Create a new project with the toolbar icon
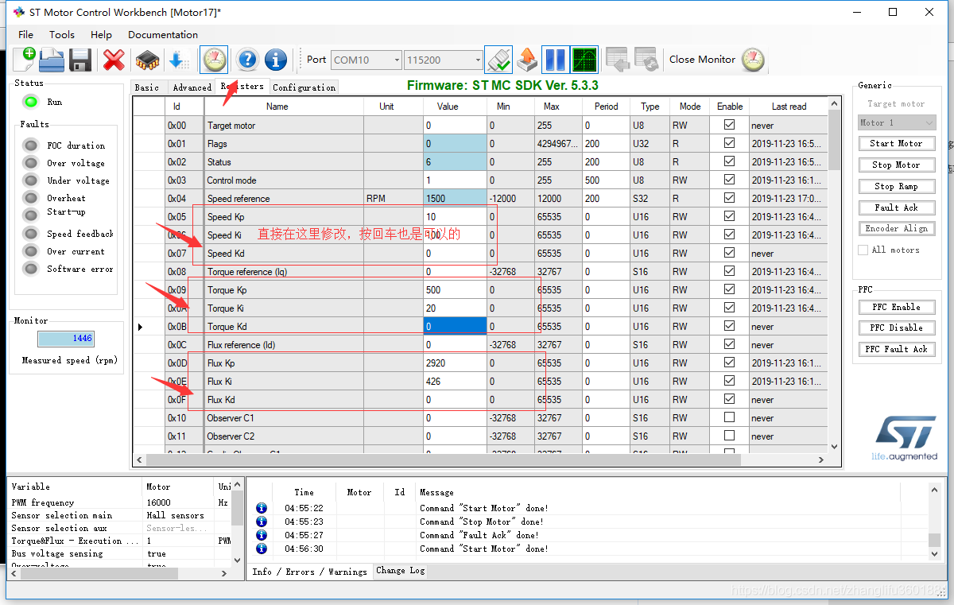 point(25,60)
